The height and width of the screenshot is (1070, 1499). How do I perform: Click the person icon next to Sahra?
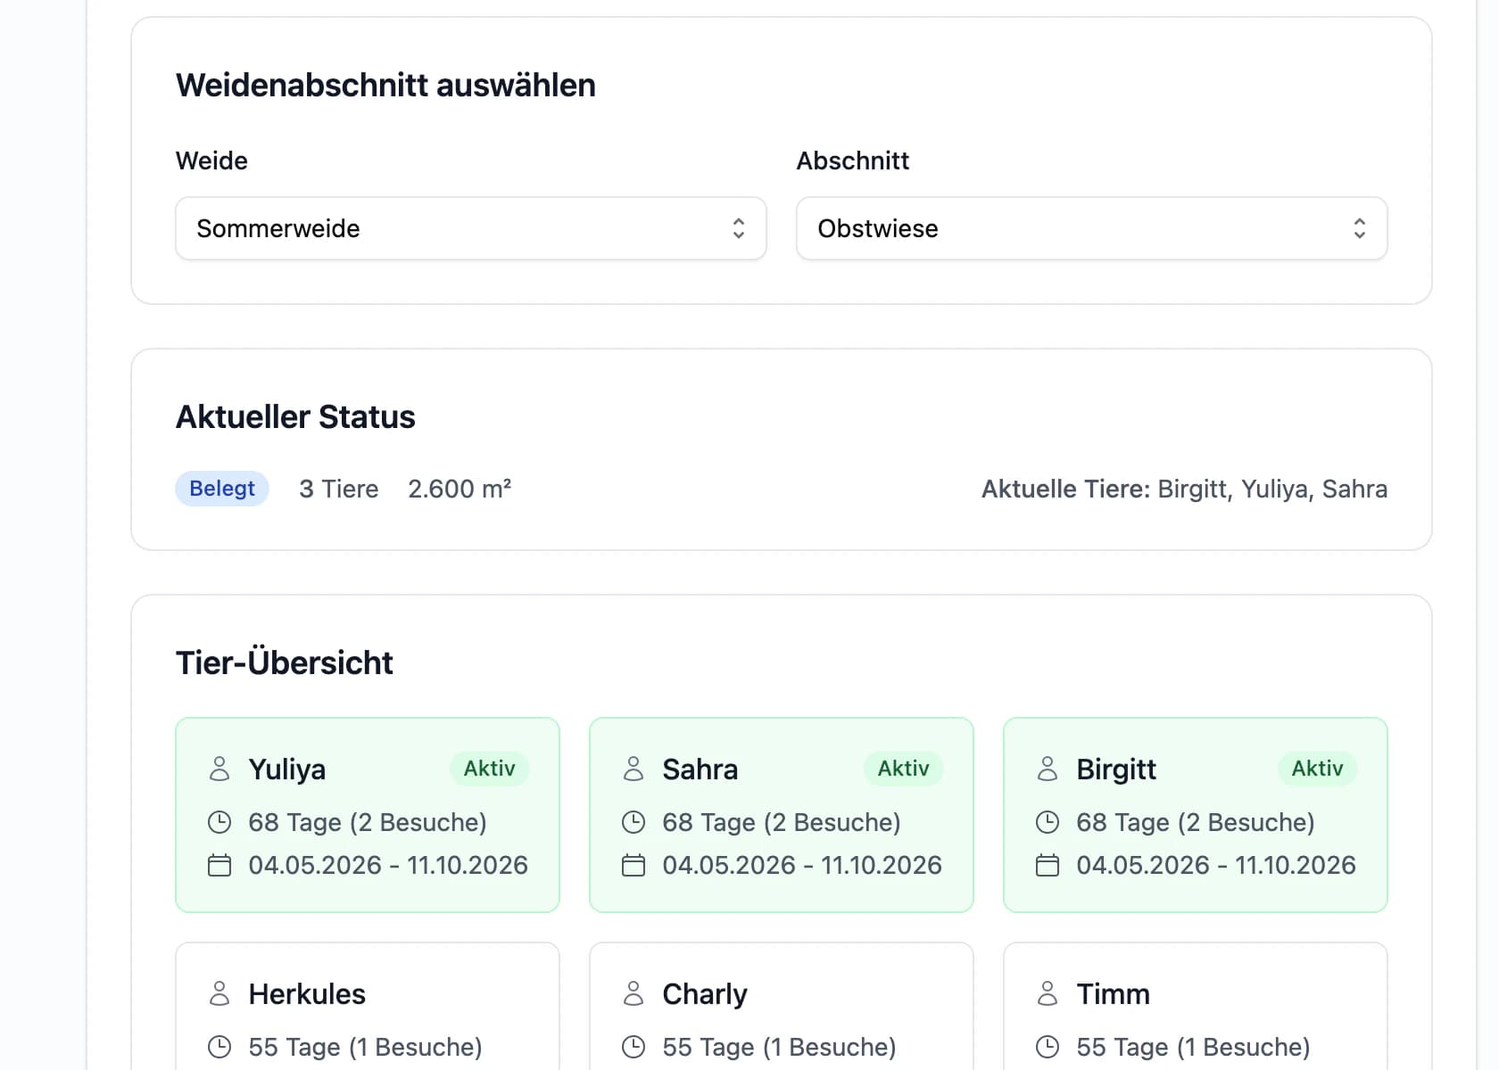coord(634,769)
